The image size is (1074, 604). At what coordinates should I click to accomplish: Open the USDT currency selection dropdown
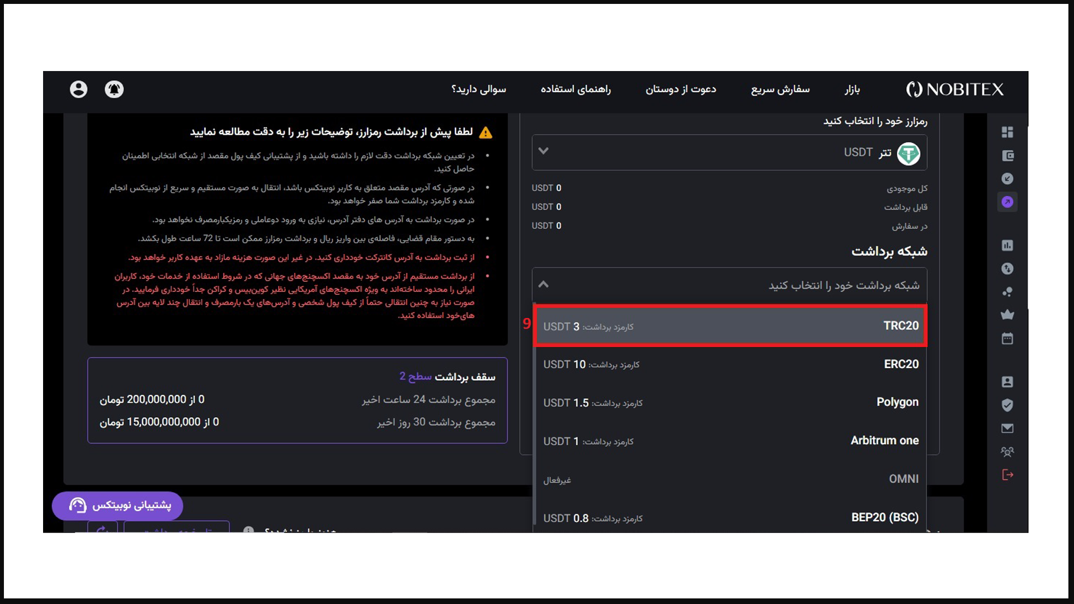pyautogui.click(x=729, y=153)
